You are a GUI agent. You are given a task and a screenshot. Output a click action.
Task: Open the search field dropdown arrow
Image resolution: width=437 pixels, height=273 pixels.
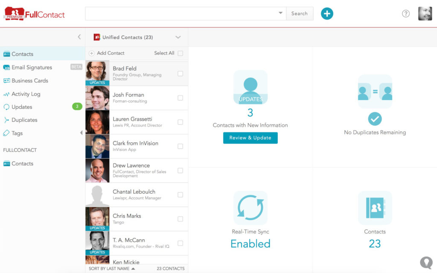point(280,13)
